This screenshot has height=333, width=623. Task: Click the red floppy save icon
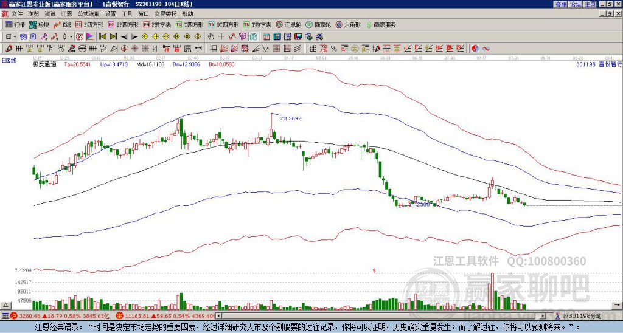pos(298,37)
